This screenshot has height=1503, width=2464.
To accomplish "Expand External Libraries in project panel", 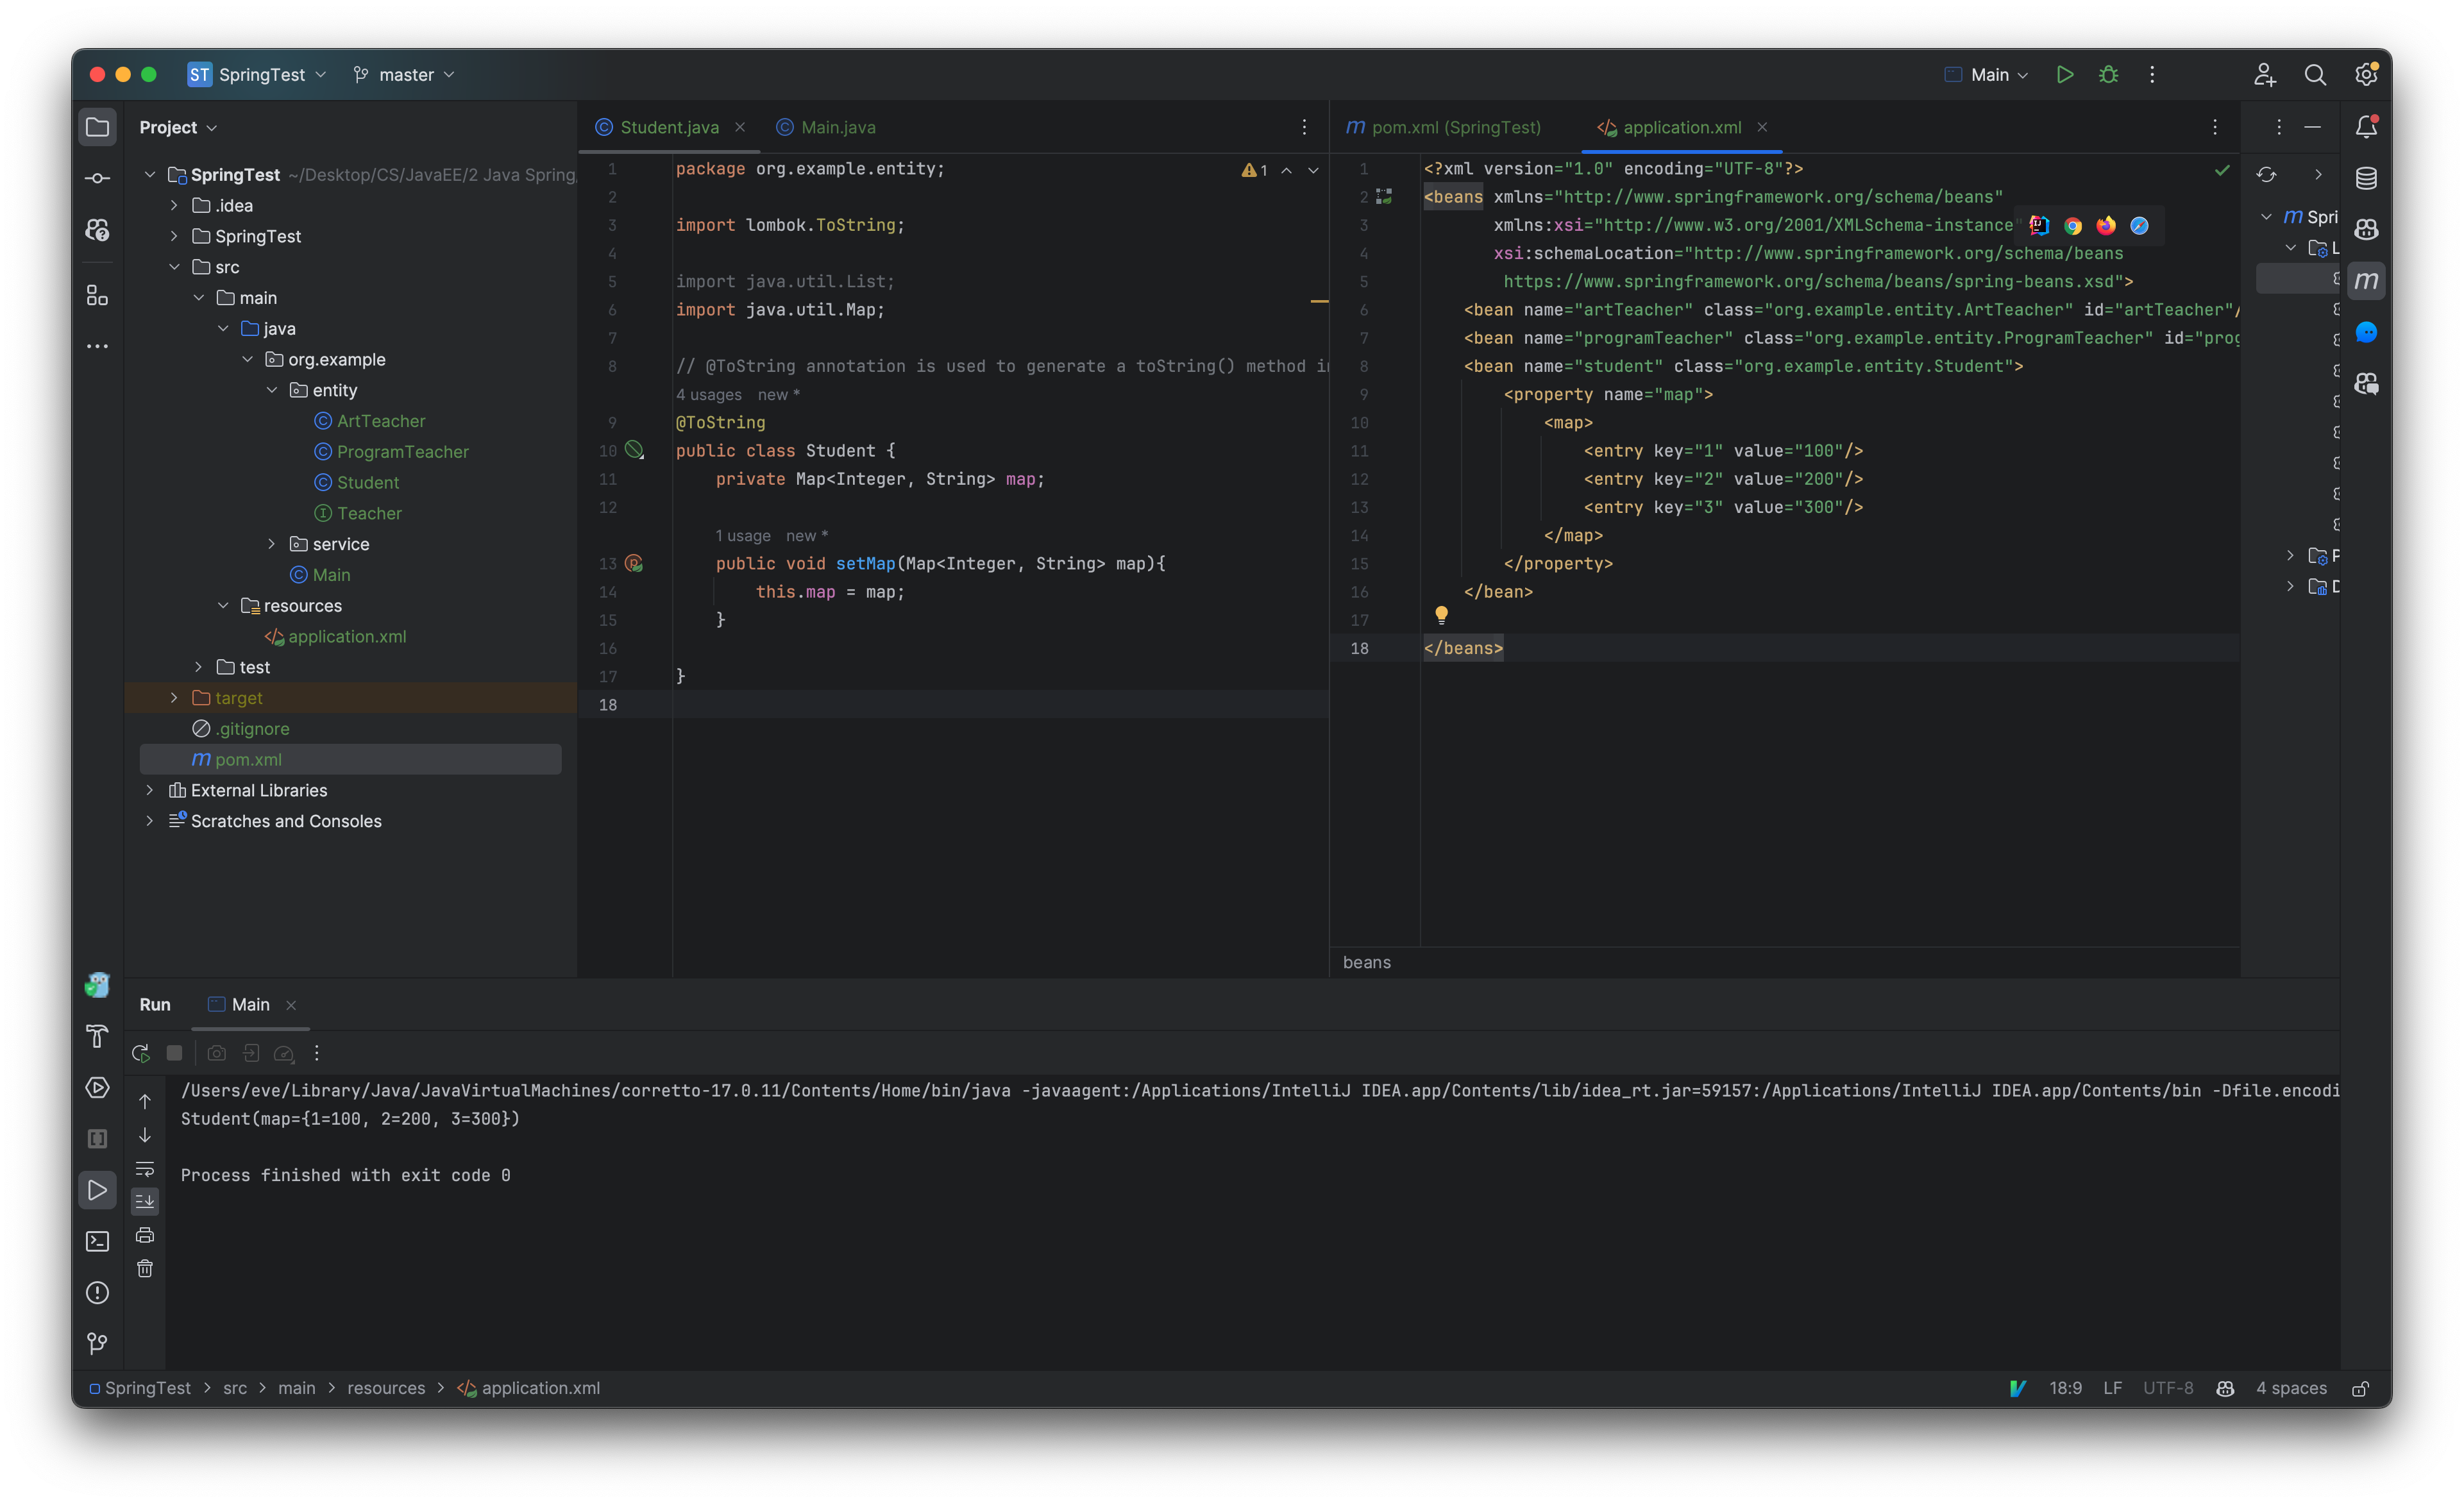I will tap(149, 789).
